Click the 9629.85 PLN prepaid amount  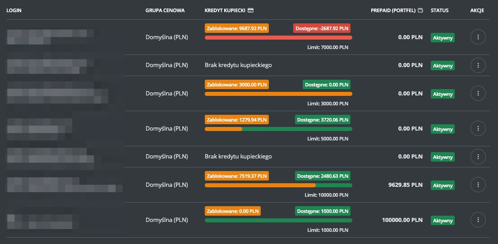point(405,185)
